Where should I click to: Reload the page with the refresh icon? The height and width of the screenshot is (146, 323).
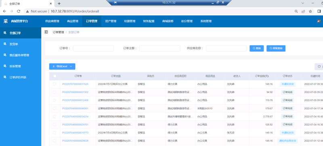19,11
